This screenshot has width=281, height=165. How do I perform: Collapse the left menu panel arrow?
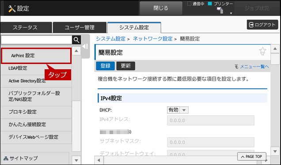pyautogui.click(x=85, y=46)
